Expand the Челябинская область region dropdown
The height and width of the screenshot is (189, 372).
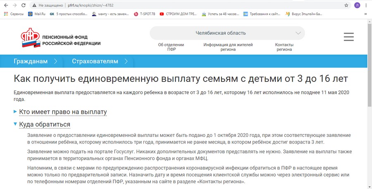tap(227, 33)
